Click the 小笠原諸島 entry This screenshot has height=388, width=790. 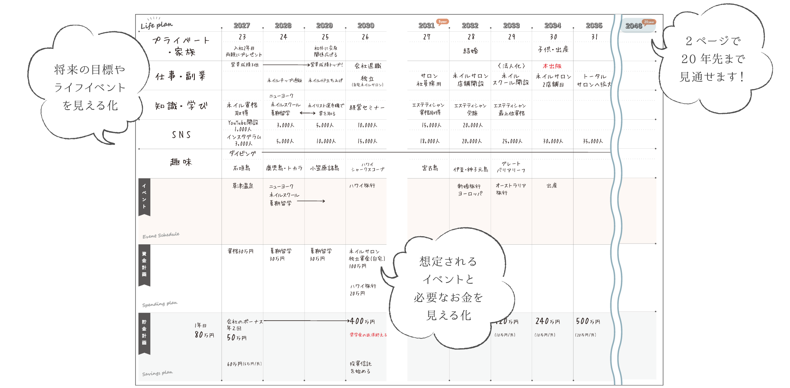pyautogui.click(x=325, y=168)
